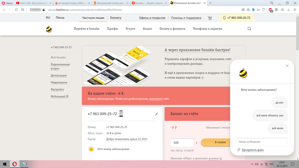Close the chat widget
Viewport: 299px width, 168px height.
[287, 66]
